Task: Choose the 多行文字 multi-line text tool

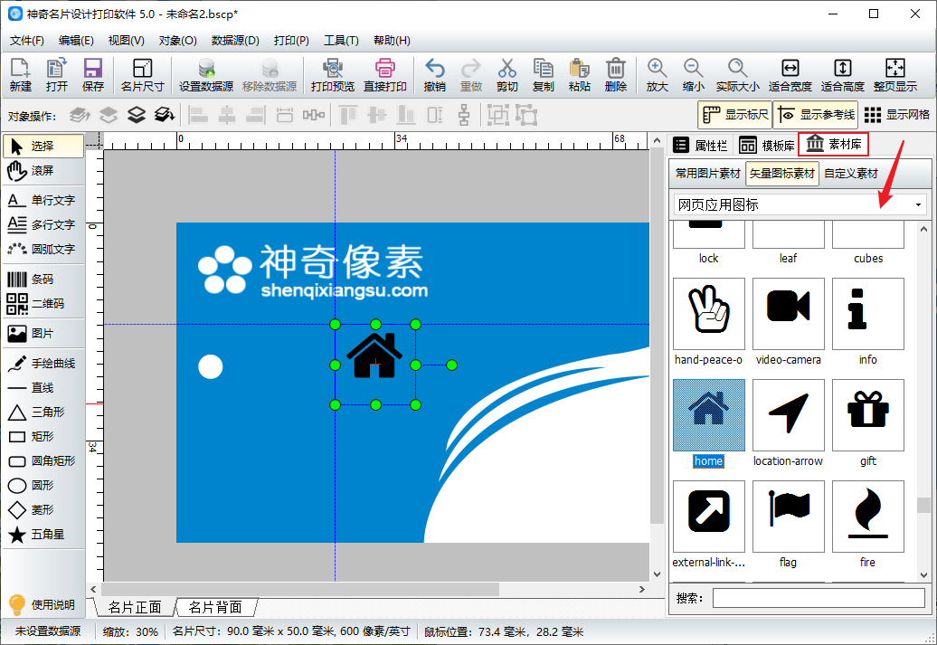Action: click(43, 224)
